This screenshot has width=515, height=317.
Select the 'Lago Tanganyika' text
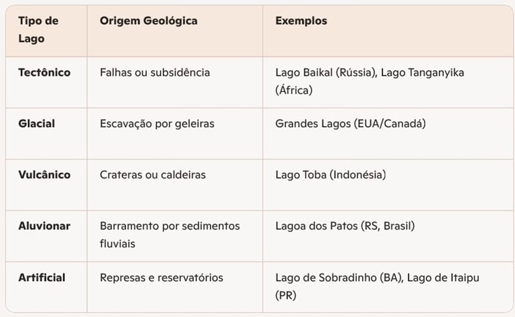[x=422, y=72]
